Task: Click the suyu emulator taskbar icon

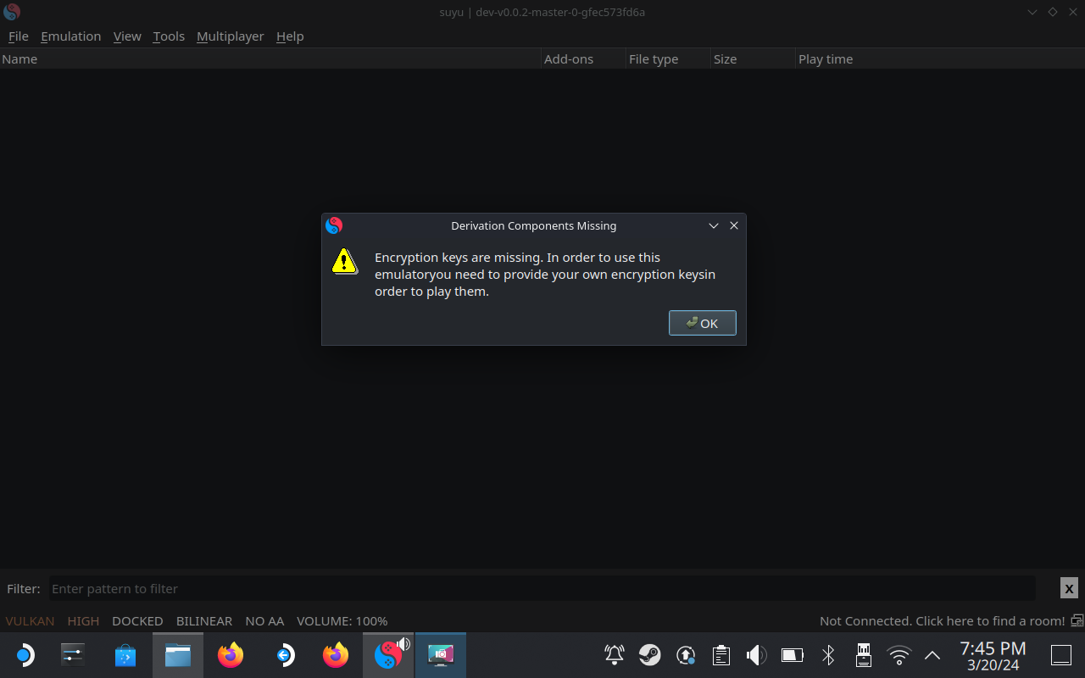Action: tap(388, 655)
